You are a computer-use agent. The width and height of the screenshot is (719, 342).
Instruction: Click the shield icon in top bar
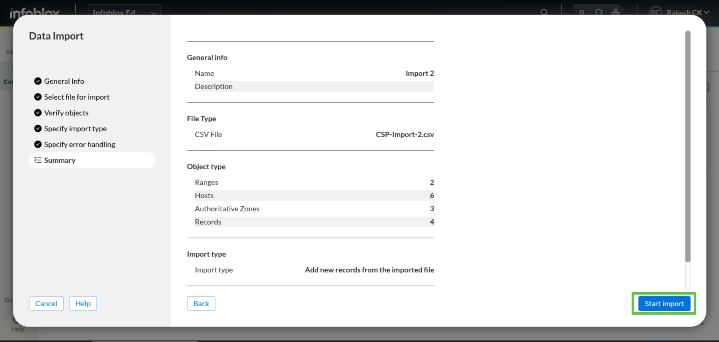click(x=598, y=12)
